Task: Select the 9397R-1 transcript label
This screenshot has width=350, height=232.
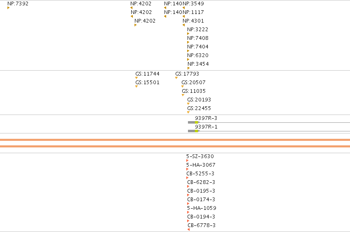Action: coord(206,127)
